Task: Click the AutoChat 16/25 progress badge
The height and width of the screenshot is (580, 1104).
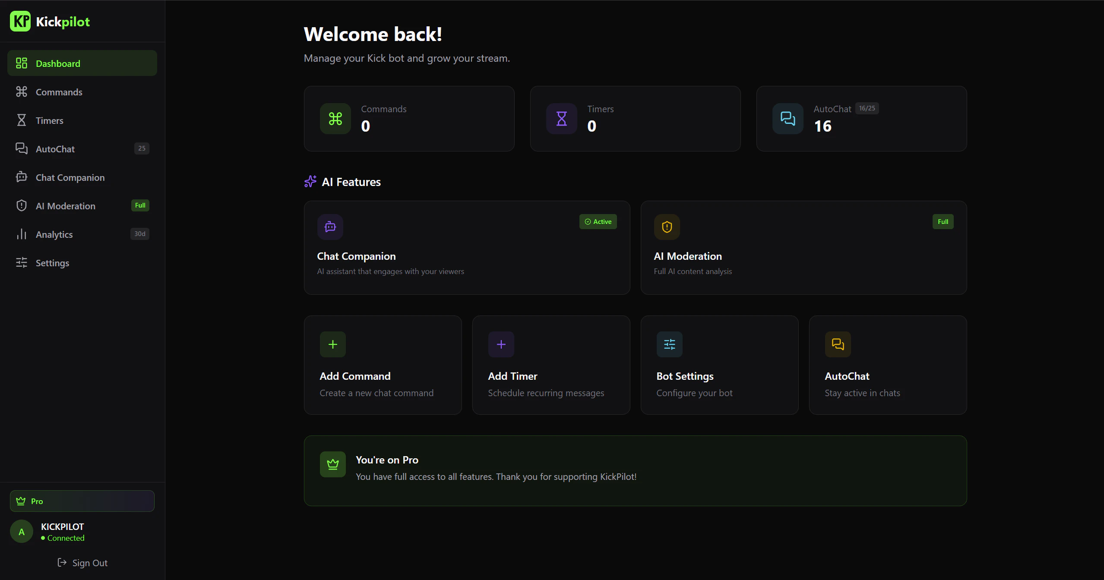Action: pos(867,108)
